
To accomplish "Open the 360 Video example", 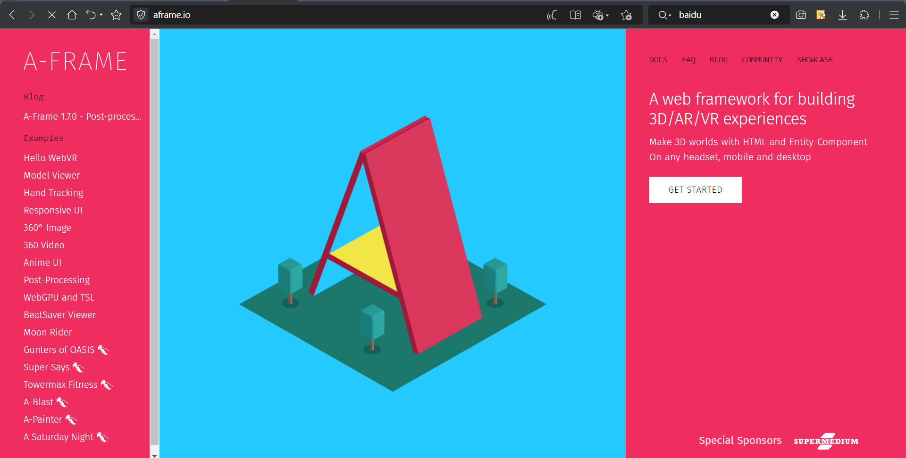I will coord(44,245).
